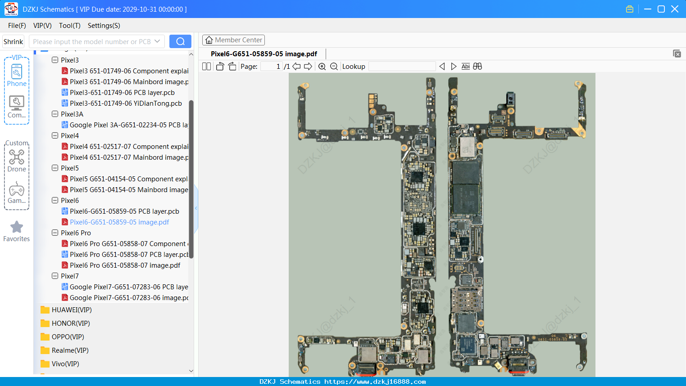Go to next page arrow
The width and height of the screenshot is (686, 386).
tap(308, 67)
